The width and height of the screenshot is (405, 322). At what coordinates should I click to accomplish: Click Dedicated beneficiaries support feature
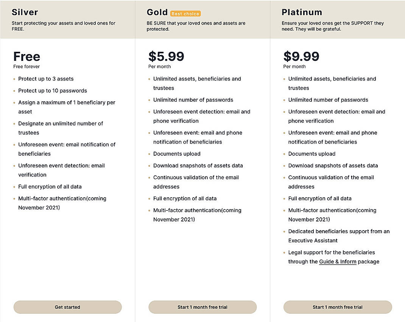pyautogui.click(x=339, y=235)
